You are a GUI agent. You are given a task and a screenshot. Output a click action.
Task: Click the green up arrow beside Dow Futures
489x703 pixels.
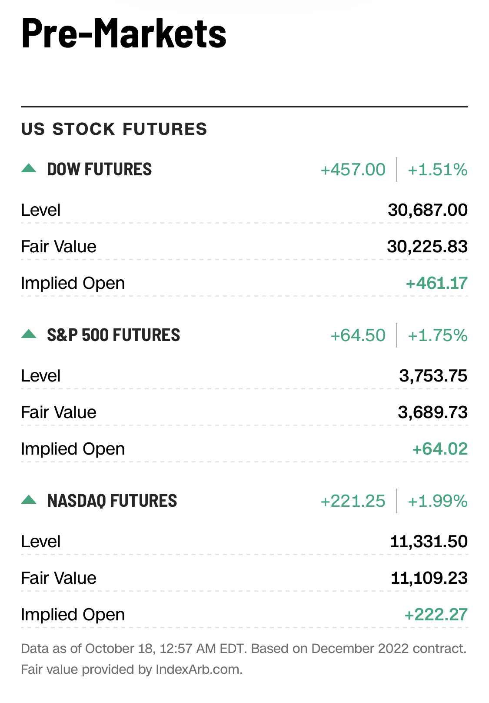pyautogui.click(x=29, y=168)
